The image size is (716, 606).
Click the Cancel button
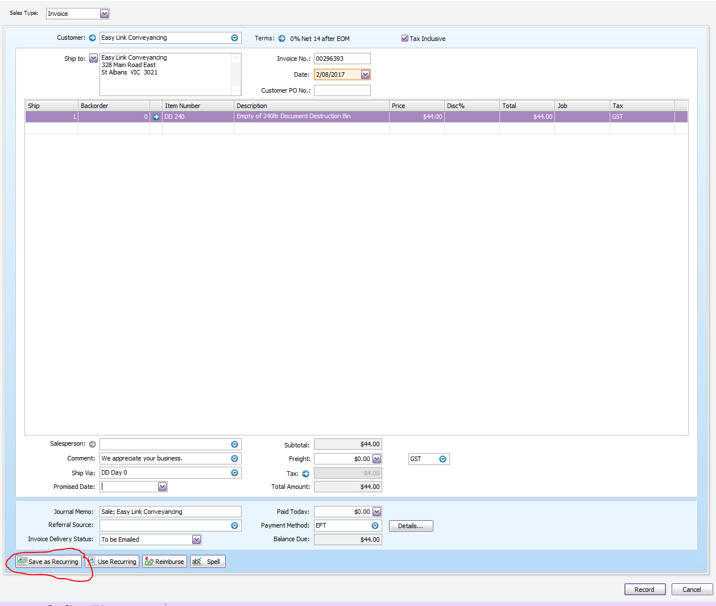pos(692,590)
